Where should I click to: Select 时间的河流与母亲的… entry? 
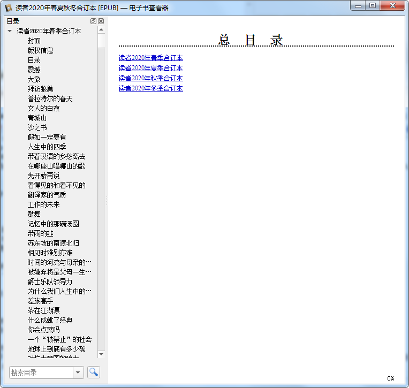coord(59,262)
